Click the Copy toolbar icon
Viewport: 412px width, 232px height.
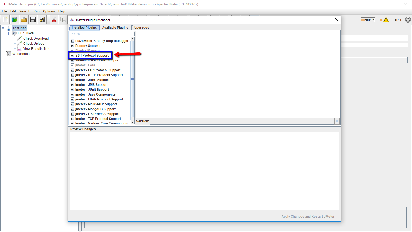63,19
